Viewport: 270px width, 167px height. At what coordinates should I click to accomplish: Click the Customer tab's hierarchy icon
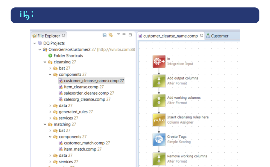point(208,36)
